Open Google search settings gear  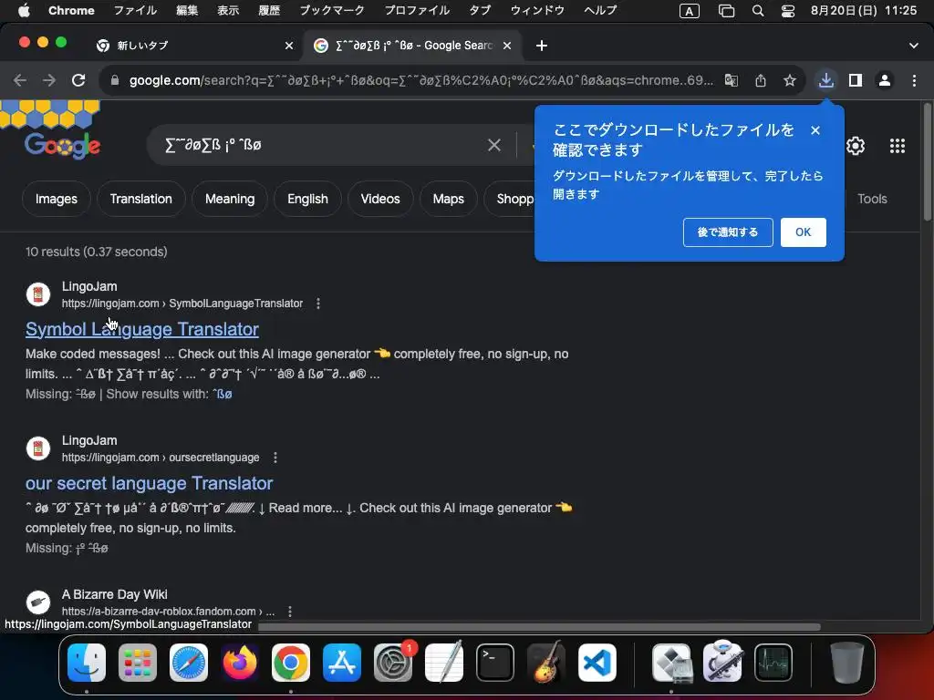point(856,146)
